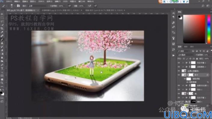Select the Healing Brush tool
Screen dimensions: 212x119
(x=2, y=36)
